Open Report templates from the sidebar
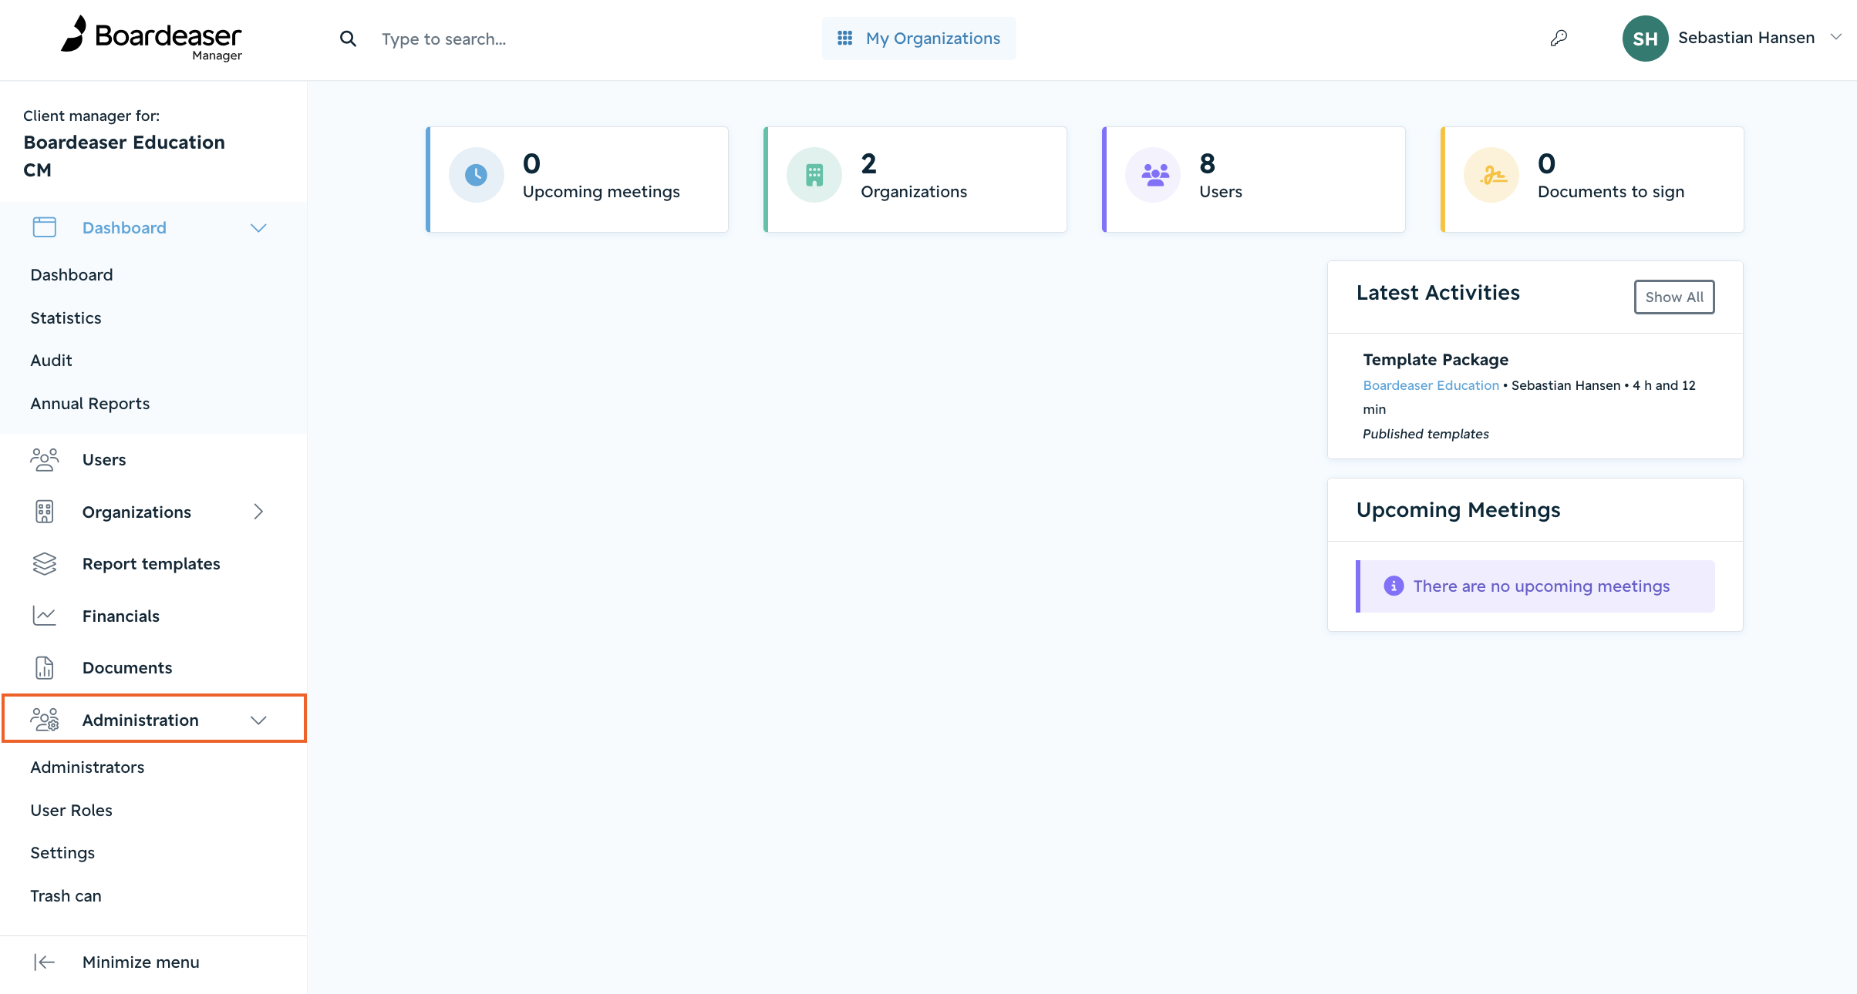1857x994 pixels. [x=151, y=564]
